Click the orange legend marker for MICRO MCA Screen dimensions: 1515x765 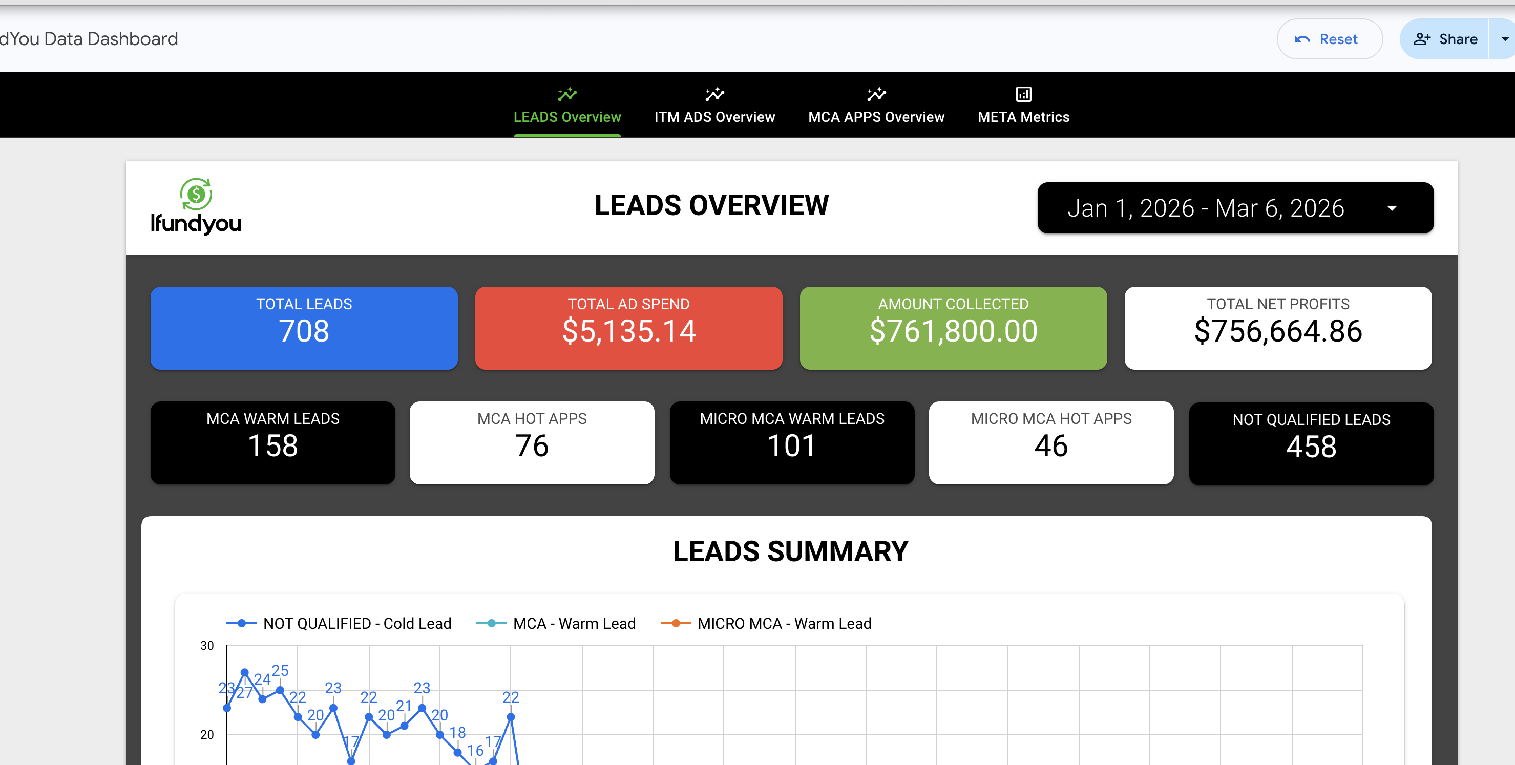point(676,623)
